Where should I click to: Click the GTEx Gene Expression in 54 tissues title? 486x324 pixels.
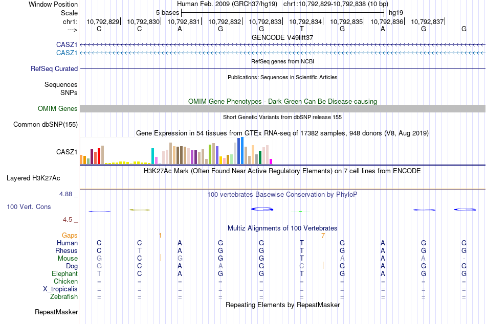coord(282,133)
